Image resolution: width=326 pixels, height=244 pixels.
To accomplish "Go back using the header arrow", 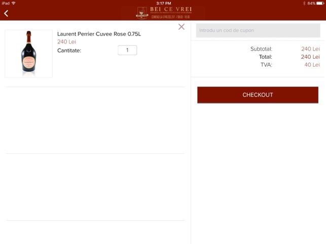I will coord(6,13).
